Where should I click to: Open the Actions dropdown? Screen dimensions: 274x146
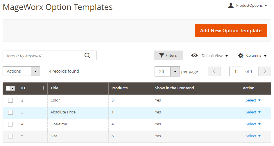21,71
